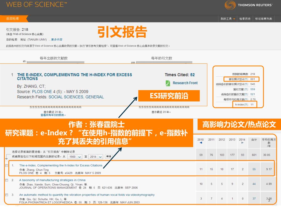Click 去除自引的施引文献 521 count
Viewport: 281px width, 211px height.
coord(252,94)
